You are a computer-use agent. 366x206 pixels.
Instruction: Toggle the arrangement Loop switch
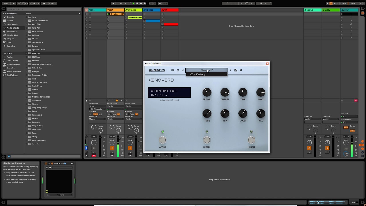coord(246,3)
